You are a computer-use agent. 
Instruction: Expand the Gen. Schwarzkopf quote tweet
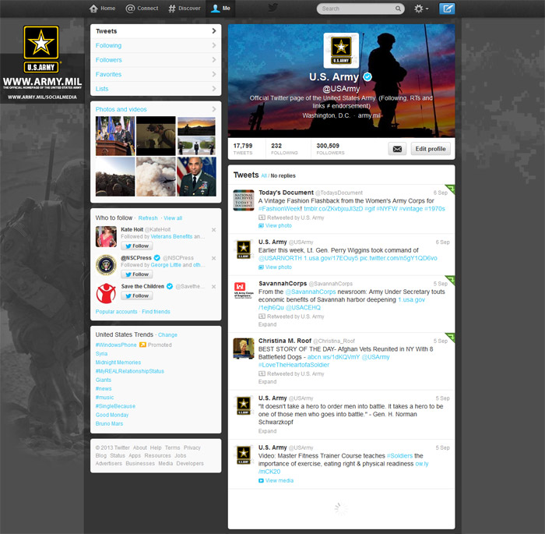[x=267, y=430]
